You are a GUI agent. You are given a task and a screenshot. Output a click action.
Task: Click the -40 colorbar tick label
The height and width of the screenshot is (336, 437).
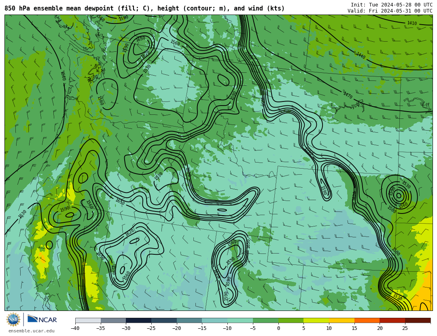(x=75, y=328)
